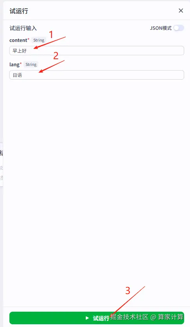
Task: Click the red required asterisk after content
Action: click(x=29, y=39)
